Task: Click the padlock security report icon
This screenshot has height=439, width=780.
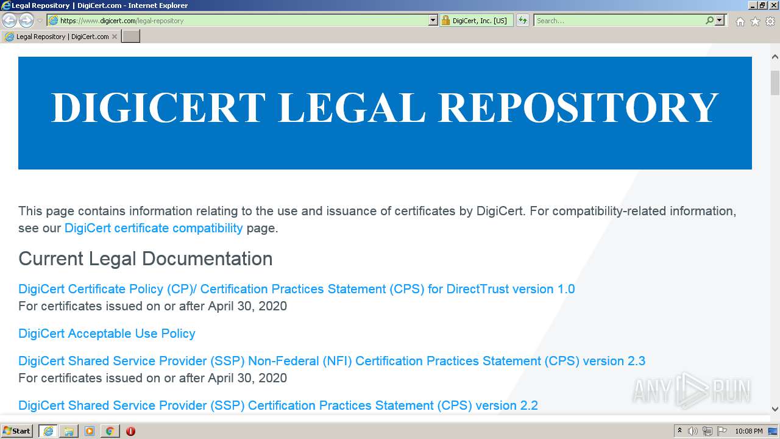Action: click(445, 21)
